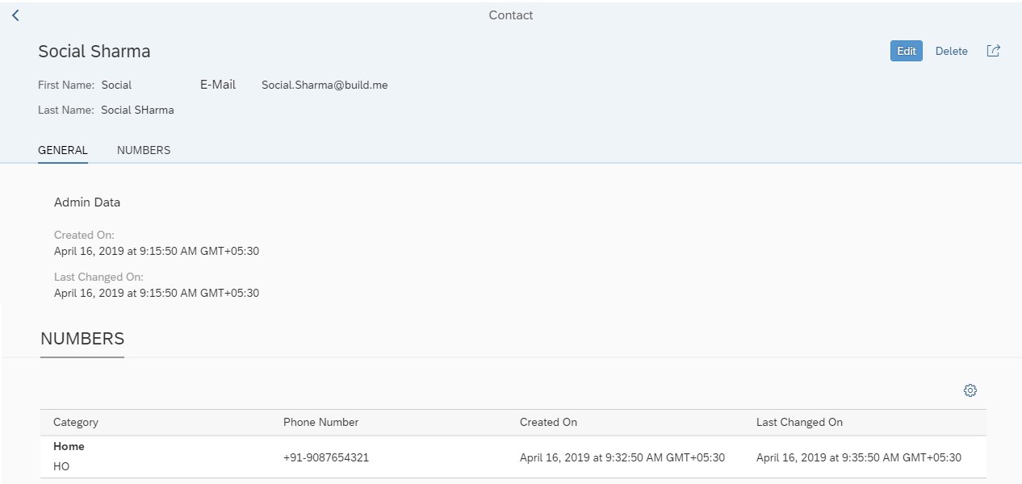
Task: Select the NUMBERS section heading
Action: coord(82,339)
